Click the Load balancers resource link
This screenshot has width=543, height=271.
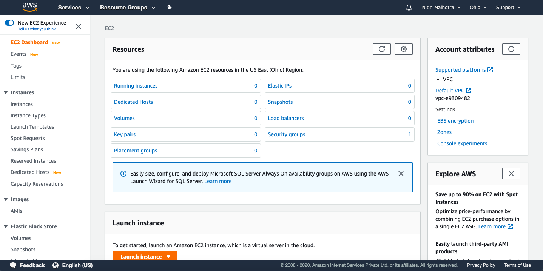click(x=286, y=118)
